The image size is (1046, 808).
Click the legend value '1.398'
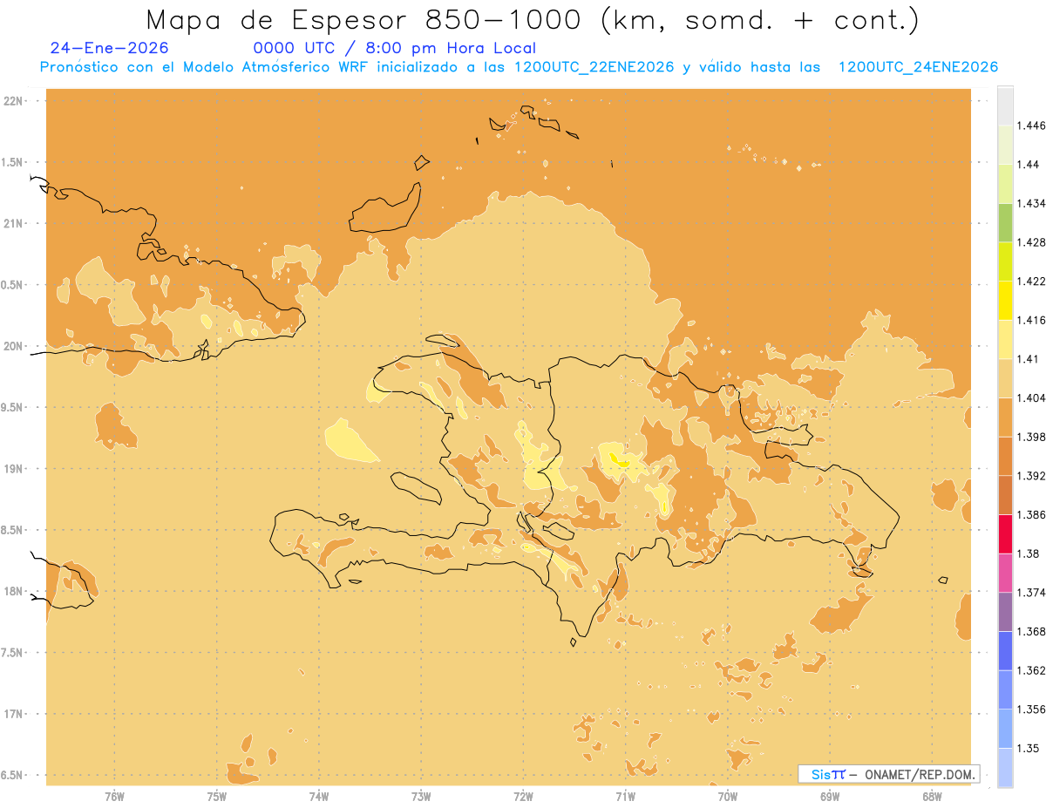point(1032,437)
